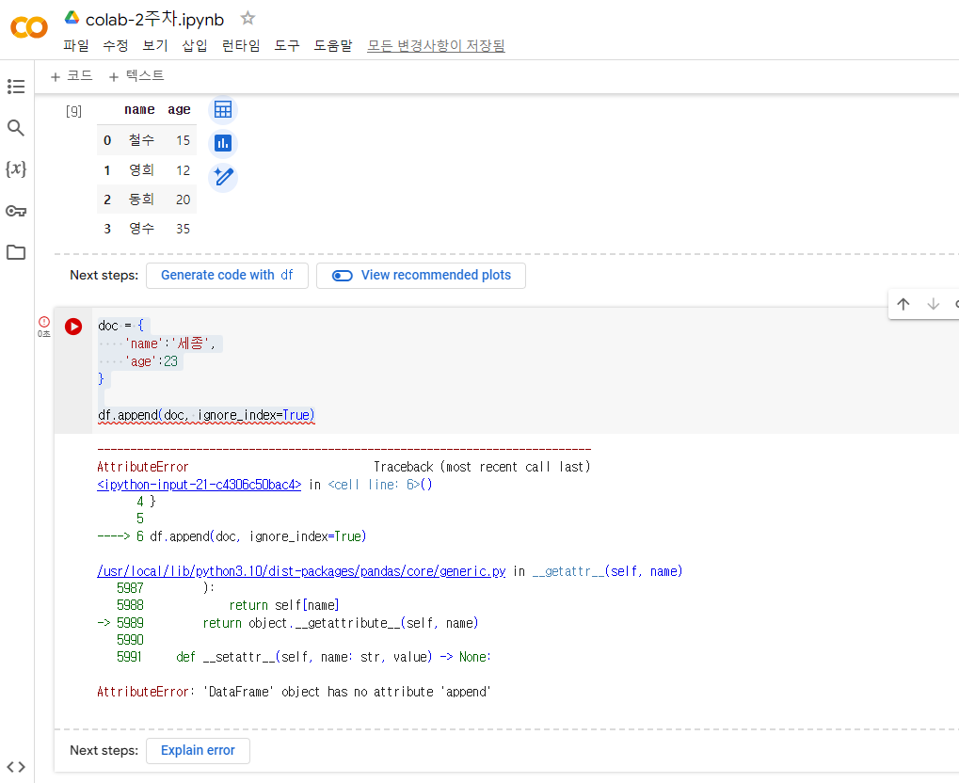
Task: Open the files folder panel
Action: click(16, 252)
